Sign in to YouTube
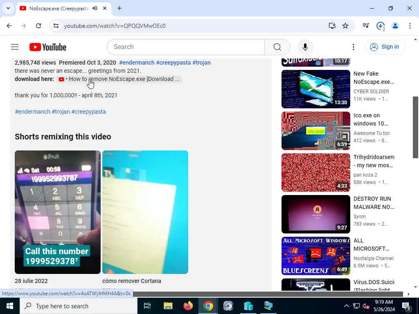 (385, 47)
